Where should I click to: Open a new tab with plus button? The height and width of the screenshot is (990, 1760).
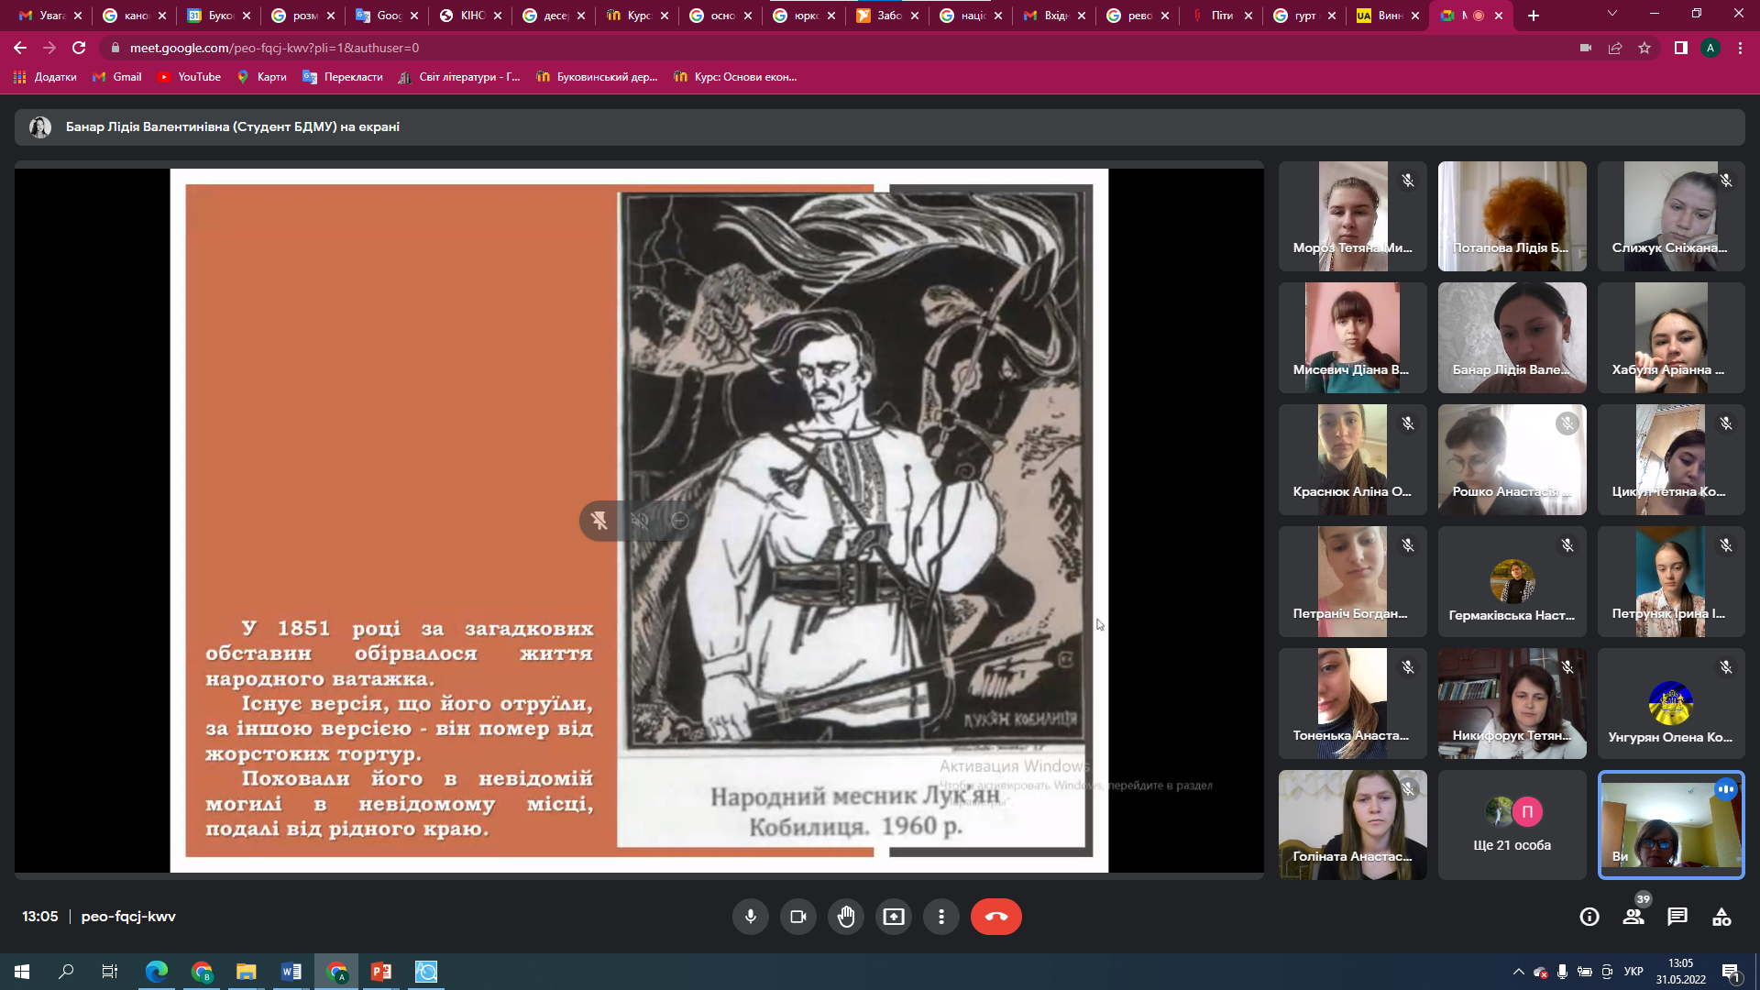click(x=1534, y=16)
